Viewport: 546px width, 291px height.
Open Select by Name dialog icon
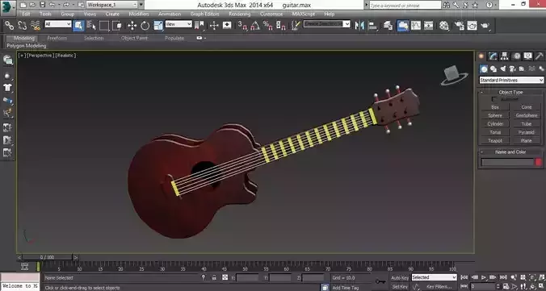tap(91, 25)
